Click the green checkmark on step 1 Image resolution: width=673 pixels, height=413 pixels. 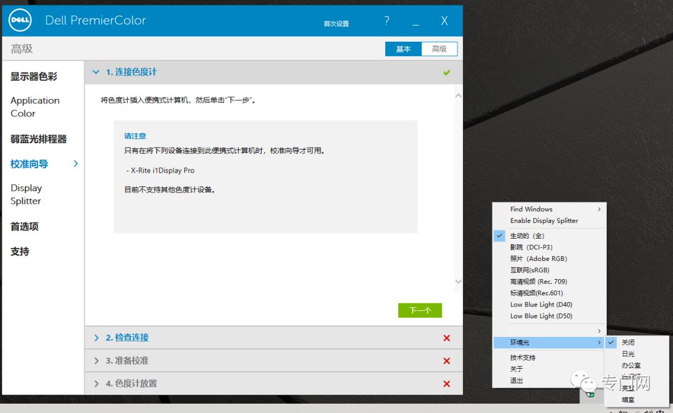click(447, 72)
